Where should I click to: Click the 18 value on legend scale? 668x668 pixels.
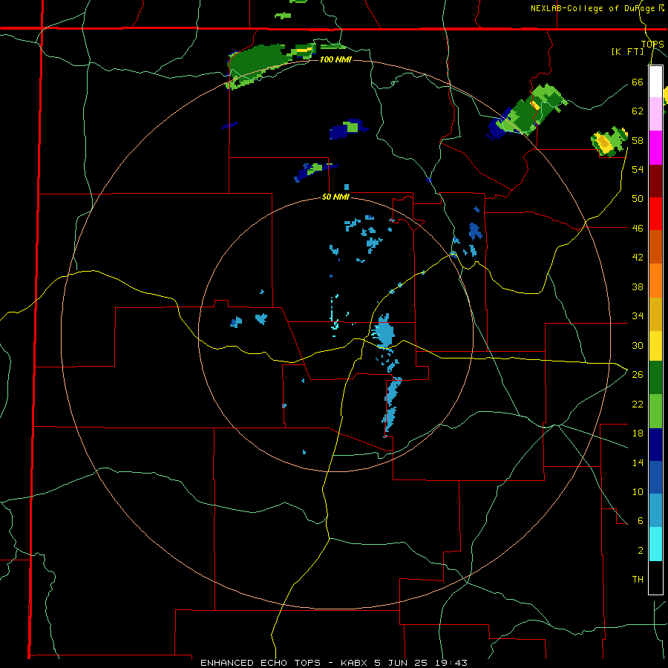pos(638,433)
